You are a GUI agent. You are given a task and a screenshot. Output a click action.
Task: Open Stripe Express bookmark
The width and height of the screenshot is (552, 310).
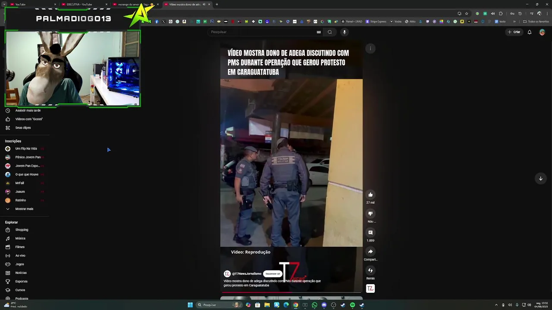tap(376, 22)
